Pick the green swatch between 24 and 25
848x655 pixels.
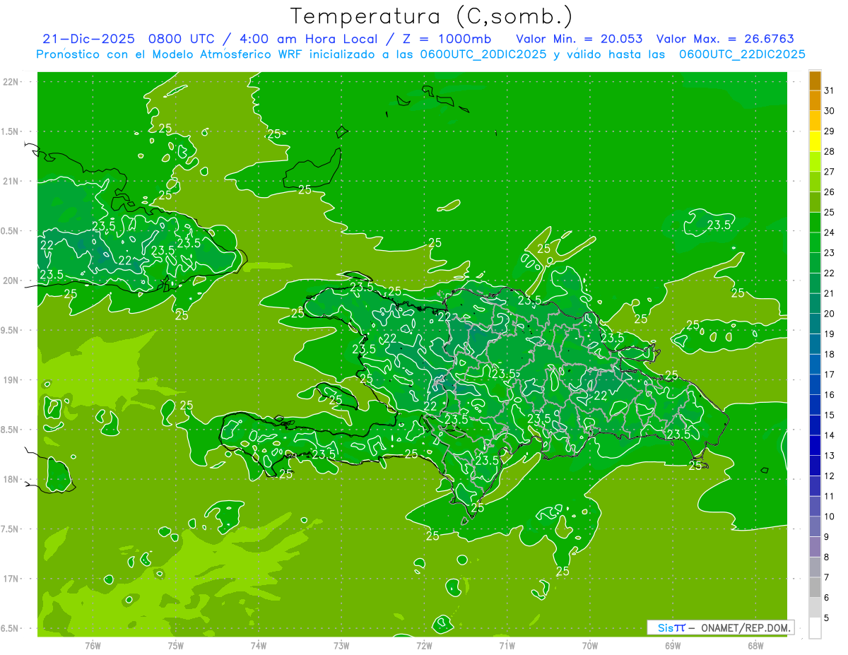point(815,223)
